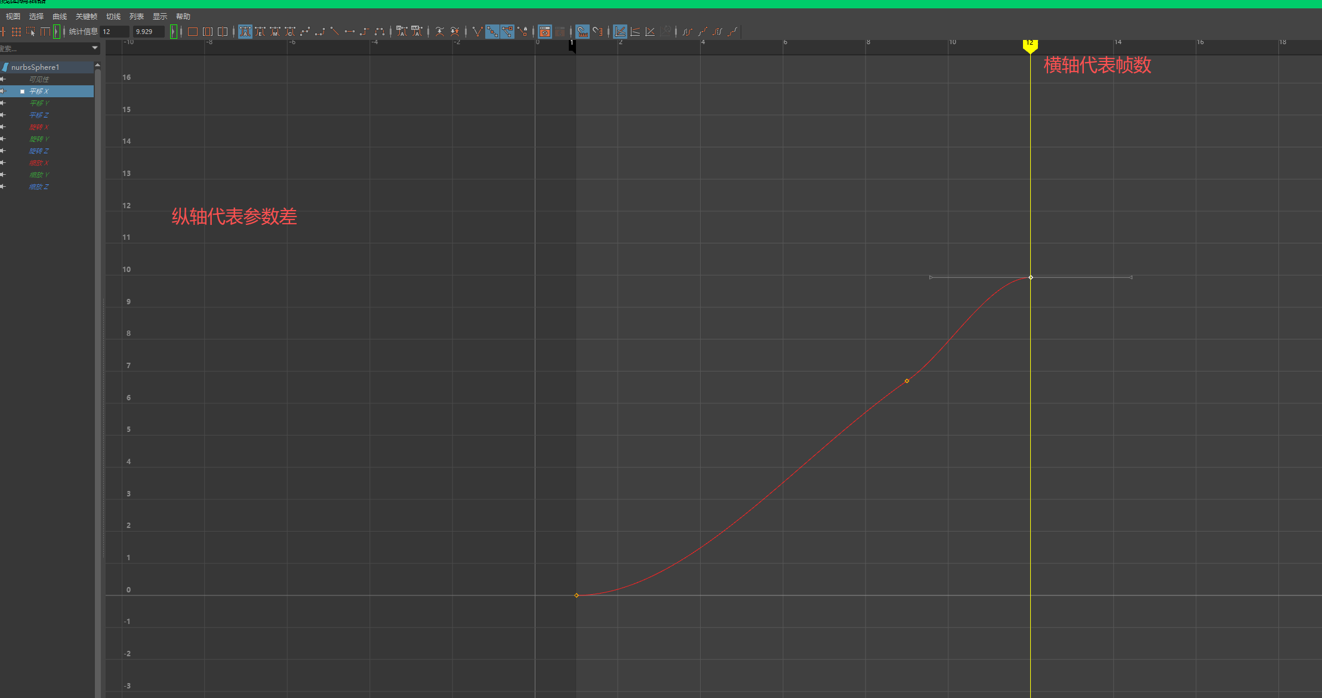The image size is (1322, 698).
Task: Click the Frame all icon
Action: click(x=192, y=32)
